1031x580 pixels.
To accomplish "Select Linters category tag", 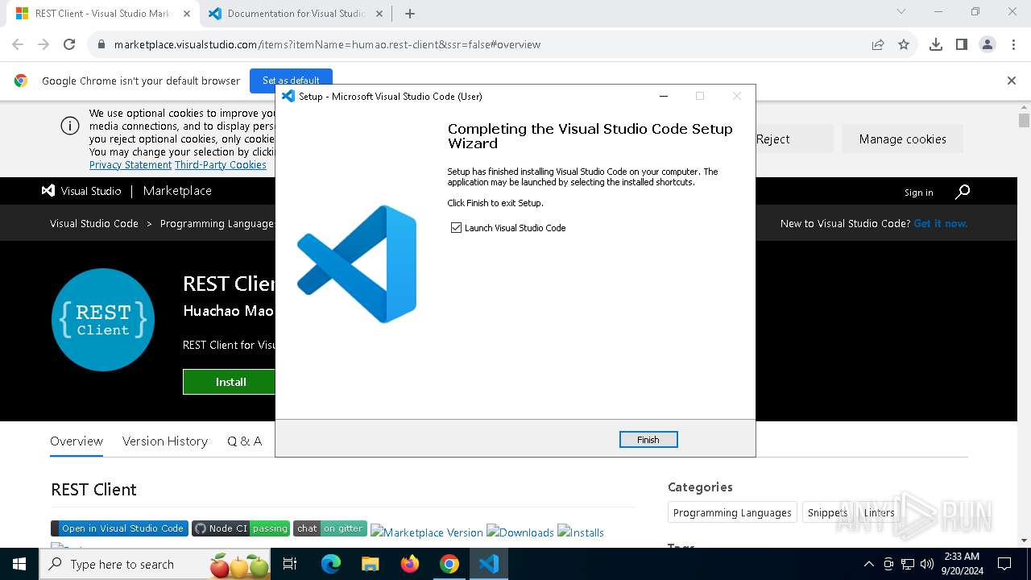I will [880, 512].
